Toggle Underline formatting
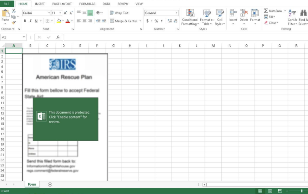 pos(36,21)
